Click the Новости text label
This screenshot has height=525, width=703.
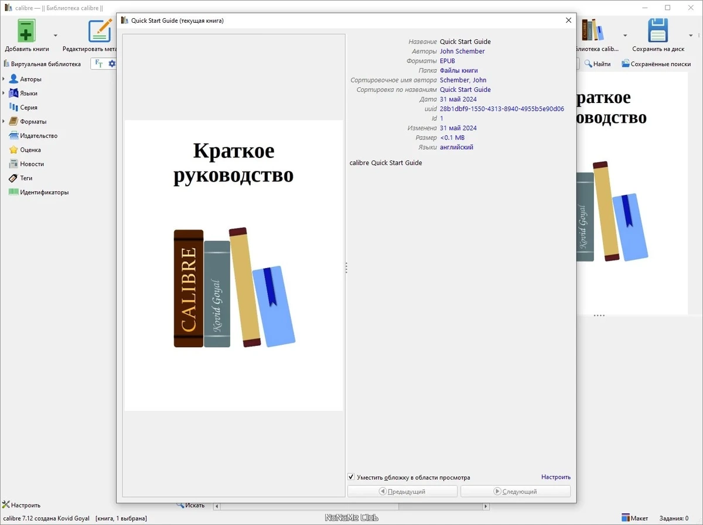32,164
